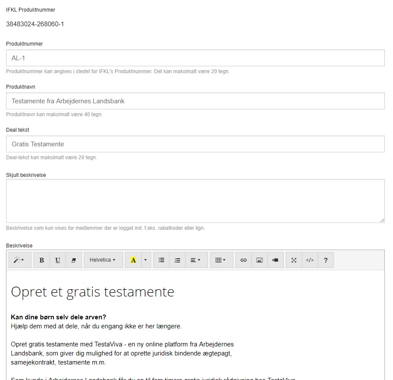Click the Deal tekst input field
Viewport: 393px width, 380px height.
[x=195, y=144]
